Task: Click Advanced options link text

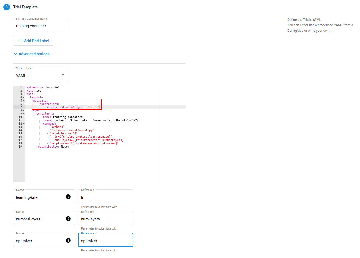Action: coord(34,54)
